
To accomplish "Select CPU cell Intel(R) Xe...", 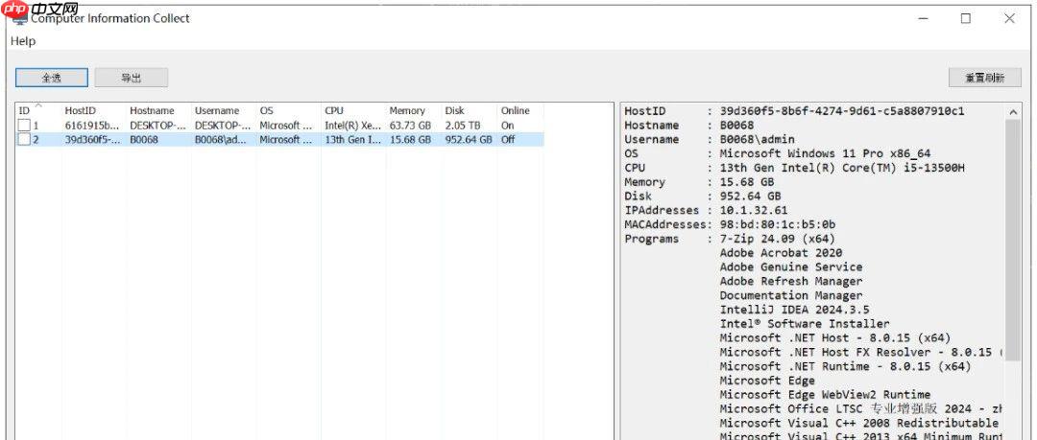I will click(352, 125).
